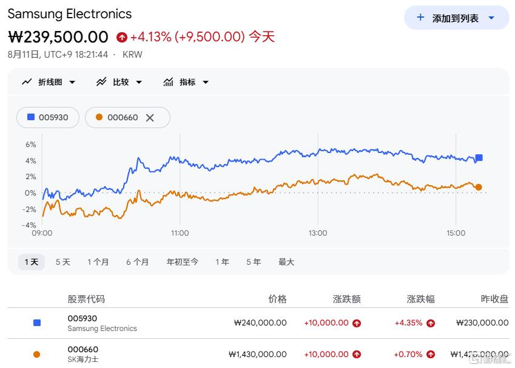Click orange dot swatch in 000660 chip
Screen dimensions: 515x368
[x=99, y=117]
